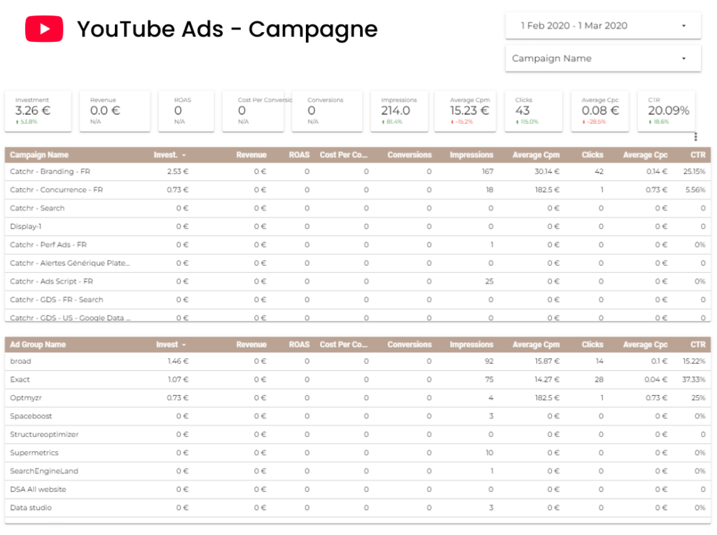Select the Investment scorecard
This screenshot has height=535, width=717.
tap(39, 110)
